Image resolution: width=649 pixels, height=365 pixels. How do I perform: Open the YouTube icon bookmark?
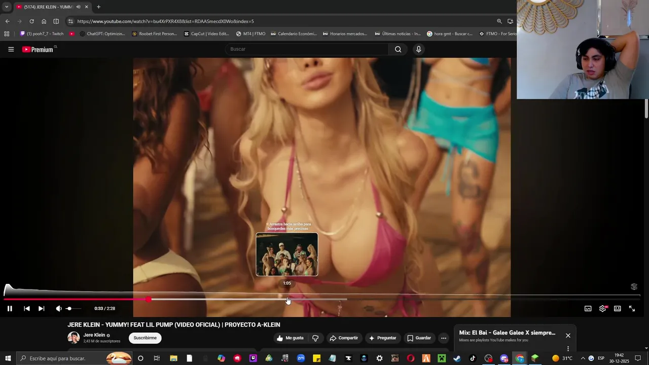coord(72,34)
